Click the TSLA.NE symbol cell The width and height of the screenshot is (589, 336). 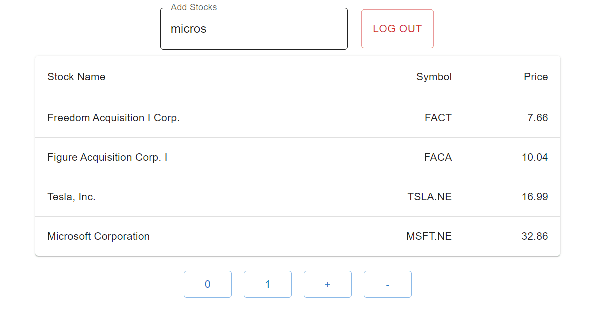(429, 197)
